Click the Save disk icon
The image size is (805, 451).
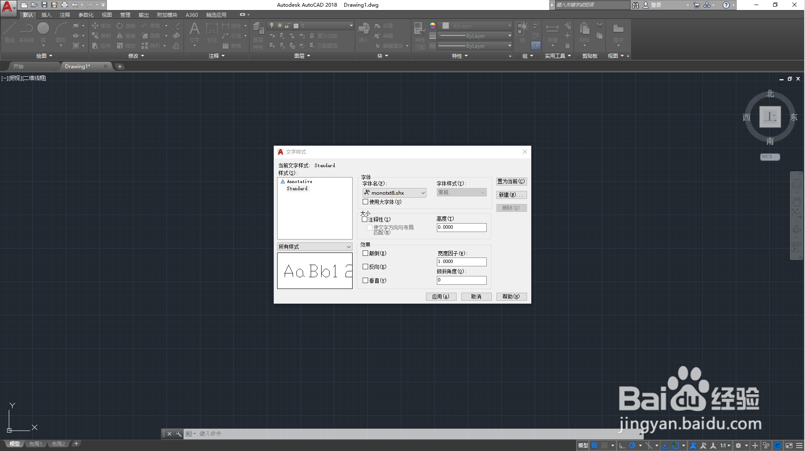point(44,5)
